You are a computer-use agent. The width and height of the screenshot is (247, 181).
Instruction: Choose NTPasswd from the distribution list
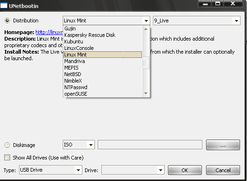(103, 87)
